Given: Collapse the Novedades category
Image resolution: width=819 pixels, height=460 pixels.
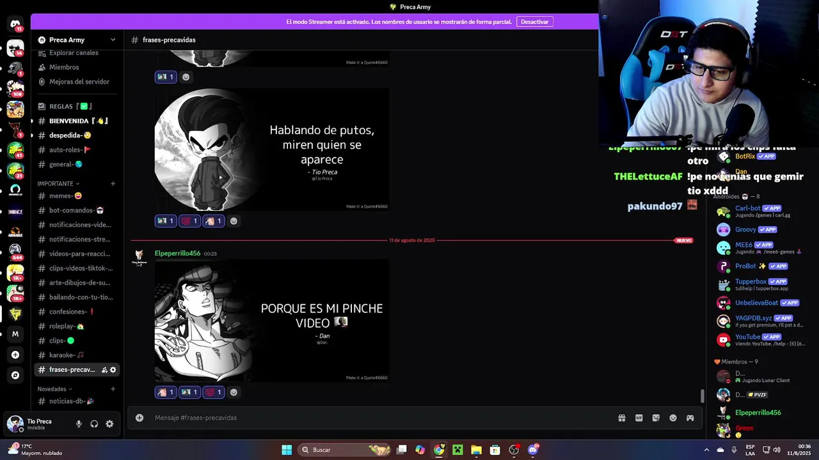Looking at the screenshot, I should [54, 389].
